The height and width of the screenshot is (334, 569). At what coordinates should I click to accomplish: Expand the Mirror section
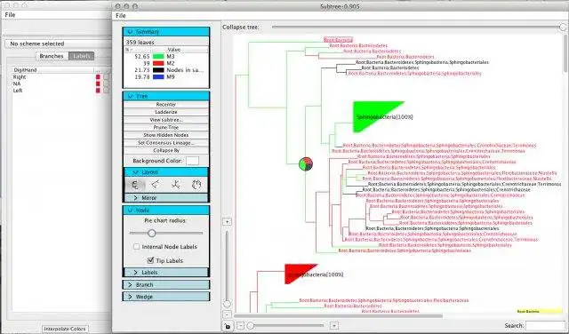point(166,198)
